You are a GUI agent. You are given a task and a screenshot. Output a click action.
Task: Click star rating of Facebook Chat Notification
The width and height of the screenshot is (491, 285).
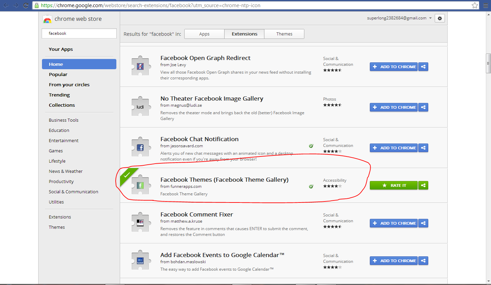click(x=332, y=151)
